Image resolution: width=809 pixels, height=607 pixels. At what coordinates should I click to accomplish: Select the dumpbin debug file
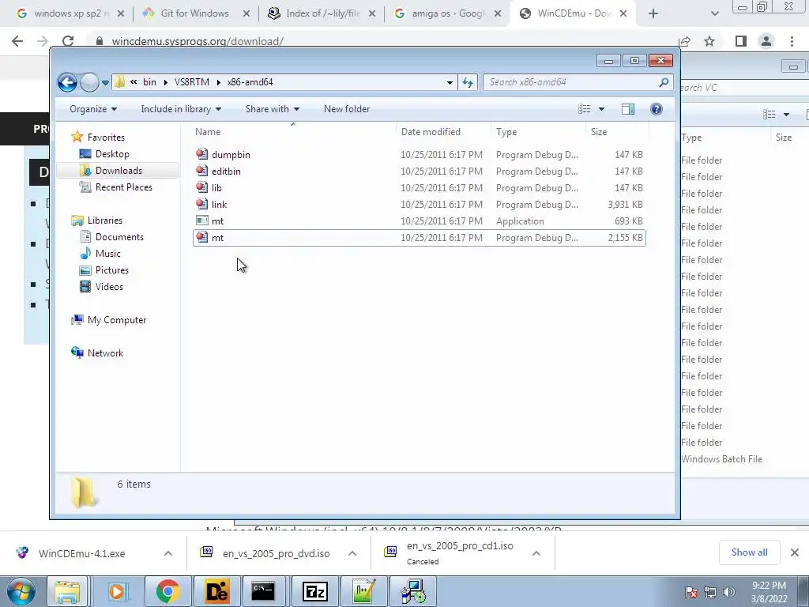click(x=419, y=154)
